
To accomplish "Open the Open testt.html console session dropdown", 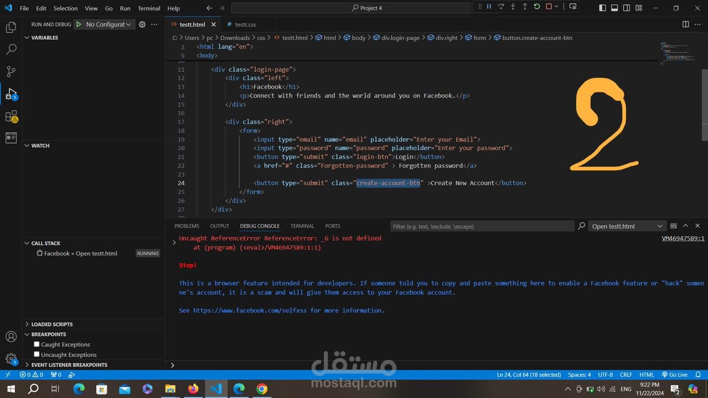I will coord(627,226).
